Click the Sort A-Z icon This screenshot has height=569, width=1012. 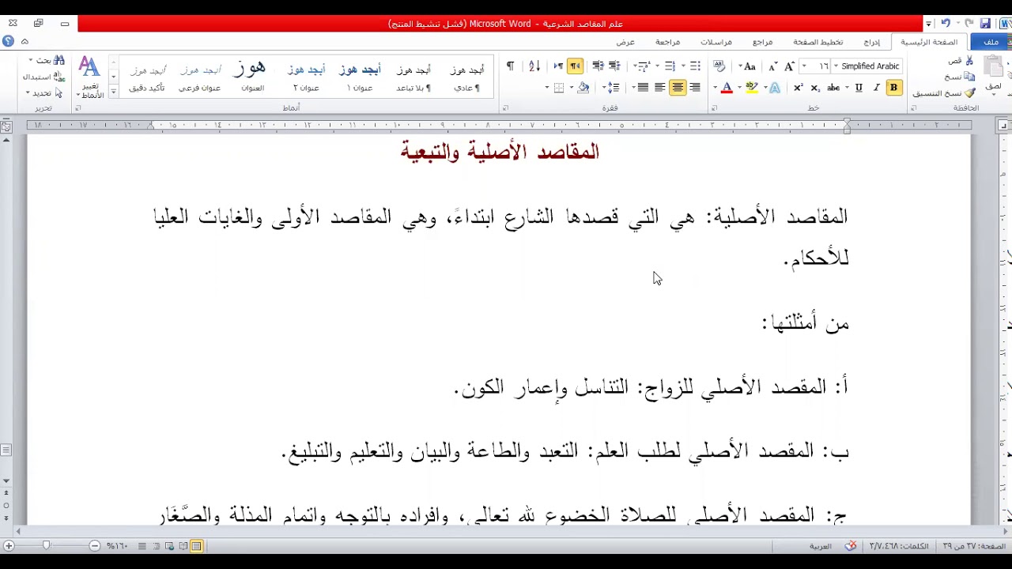[x=534, y=66]
